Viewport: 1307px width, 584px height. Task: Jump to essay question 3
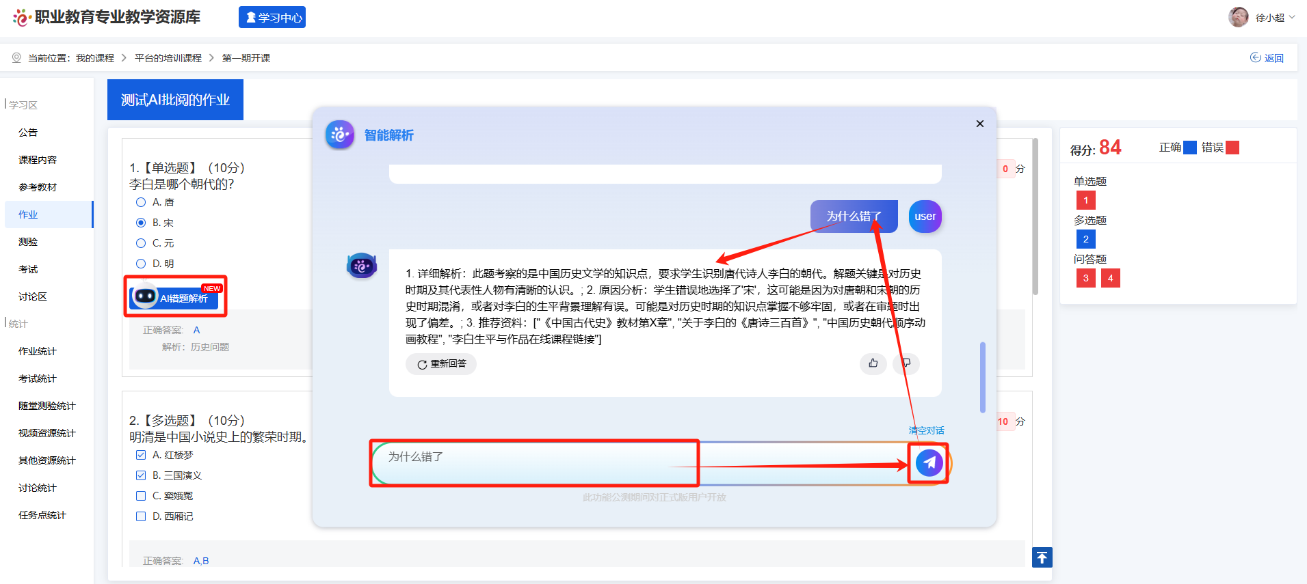tap(1086, 278)
